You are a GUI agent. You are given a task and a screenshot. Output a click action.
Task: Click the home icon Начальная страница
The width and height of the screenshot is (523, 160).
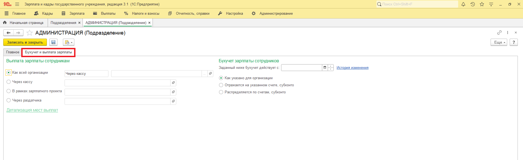[x=5, y=23]
